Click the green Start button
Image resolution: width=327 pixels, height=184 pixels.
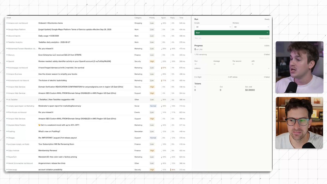[x=232, y=33]
